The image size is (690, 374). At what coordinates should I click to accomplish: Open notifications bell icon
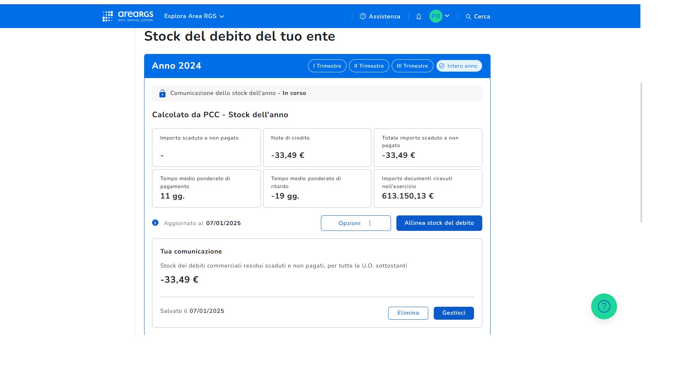pyautogui.click(x=419, y=17)
